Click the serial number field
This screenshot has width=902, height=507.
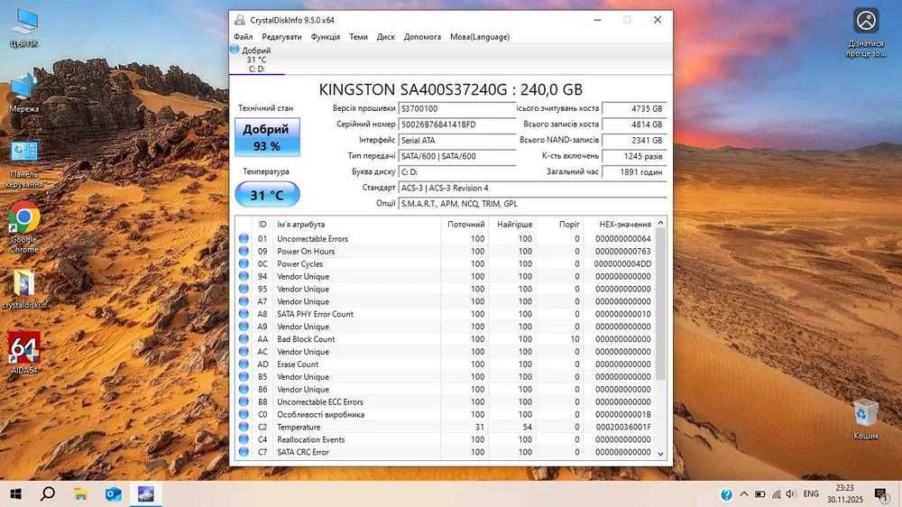(456, 124)
